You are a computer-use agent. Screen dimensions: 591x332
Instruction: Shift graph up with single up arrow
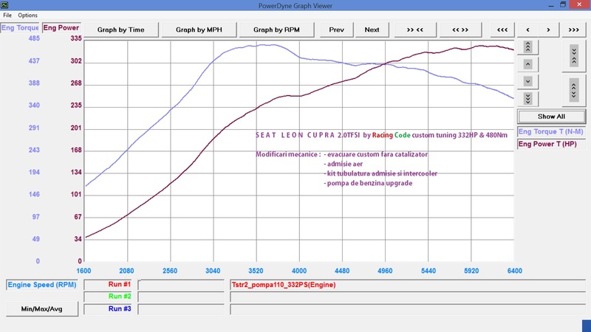[527, 64]
